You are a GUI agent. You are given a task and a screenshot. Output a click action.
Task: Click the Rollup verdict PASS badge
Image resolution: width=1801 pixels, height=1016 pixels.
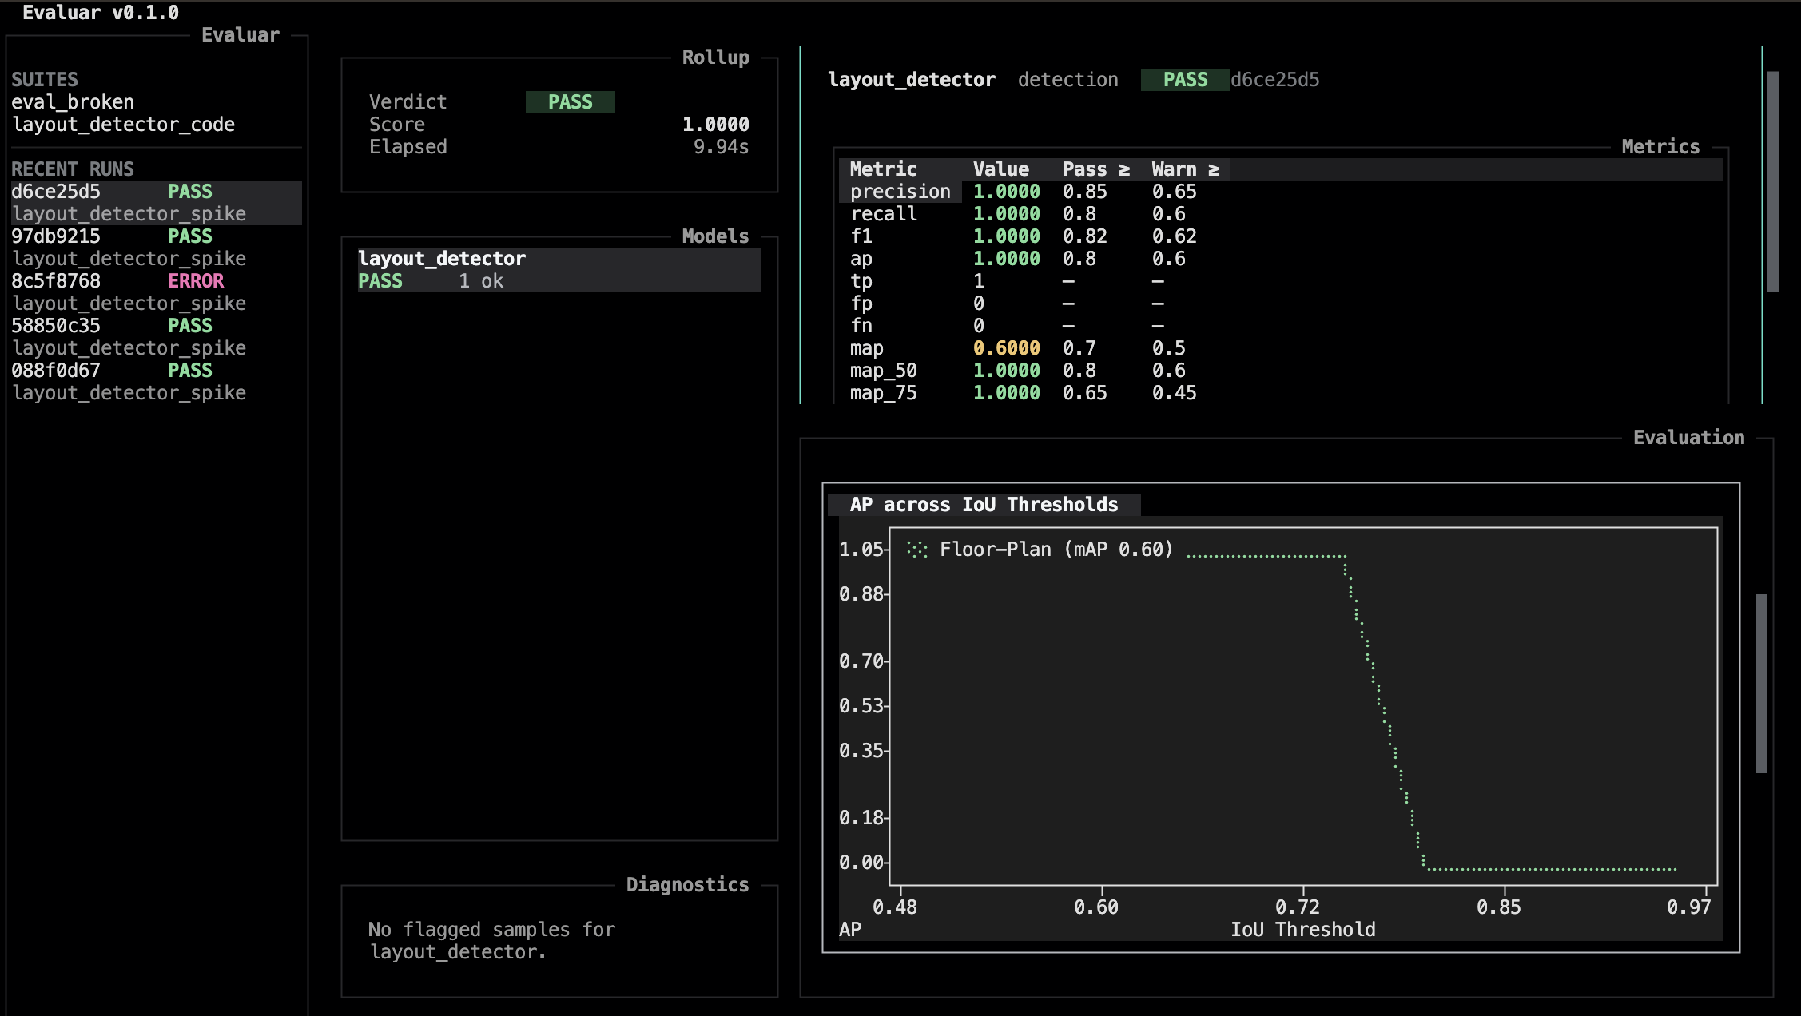[571, 102]
